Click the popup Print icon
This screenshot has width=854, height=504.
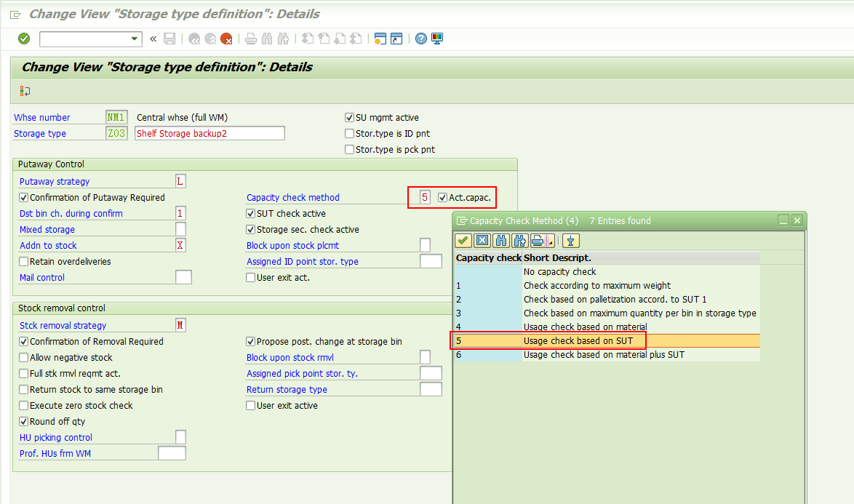pyautogui.click(x=538, y=241)
